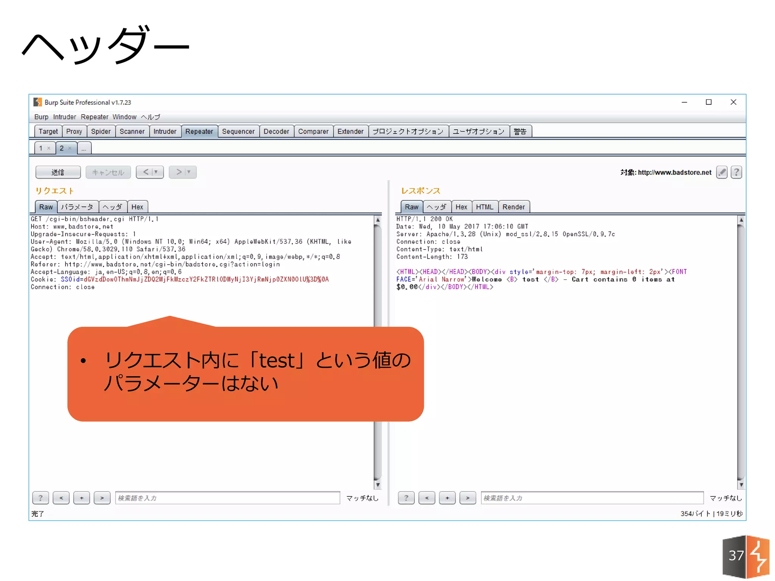
Task: Select request Hex tab
Action: pyautogui.click(x=137, y=207)
